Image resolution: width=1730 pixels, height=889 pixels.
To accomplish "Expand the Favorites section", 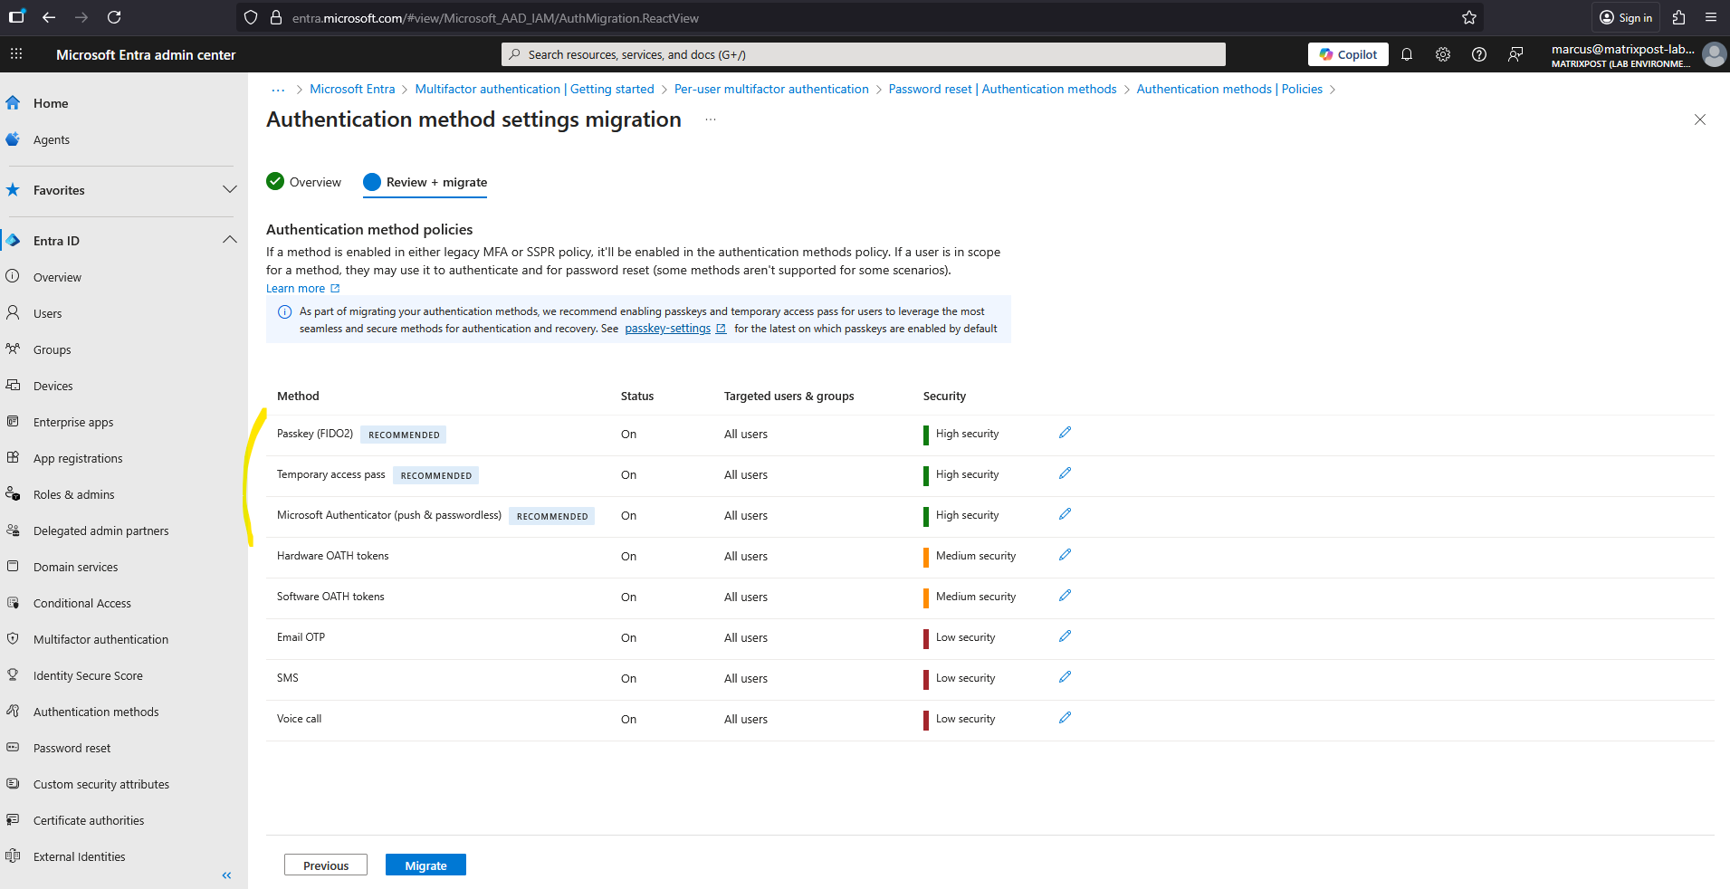I will [229, 189].
